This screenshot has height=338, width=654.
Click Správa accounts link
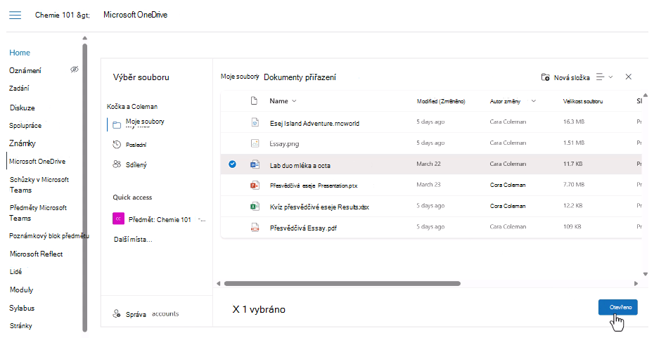[x=152, y=314]
